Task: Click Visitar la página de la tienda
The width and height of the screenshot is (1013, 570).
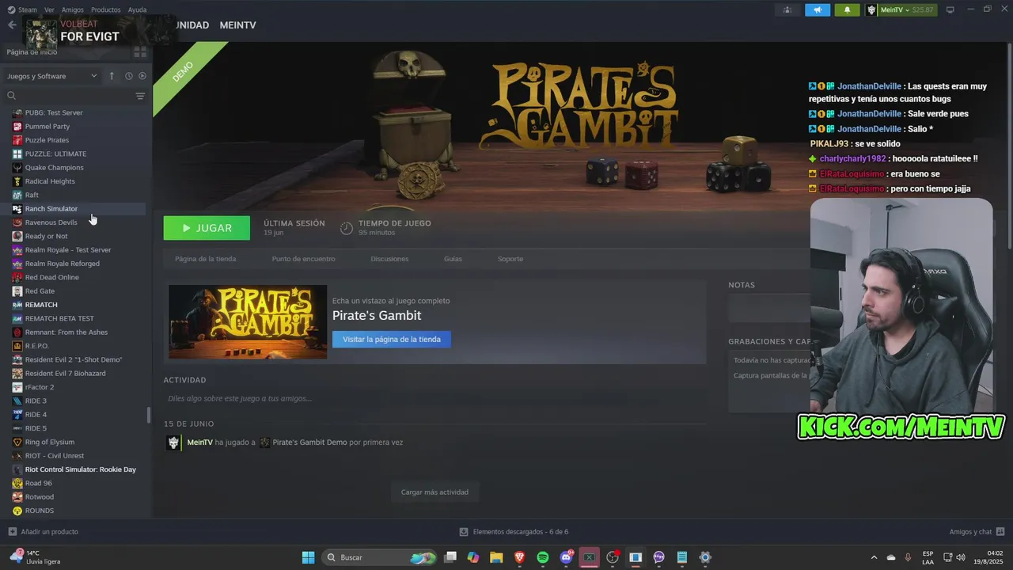Action: 392,339
